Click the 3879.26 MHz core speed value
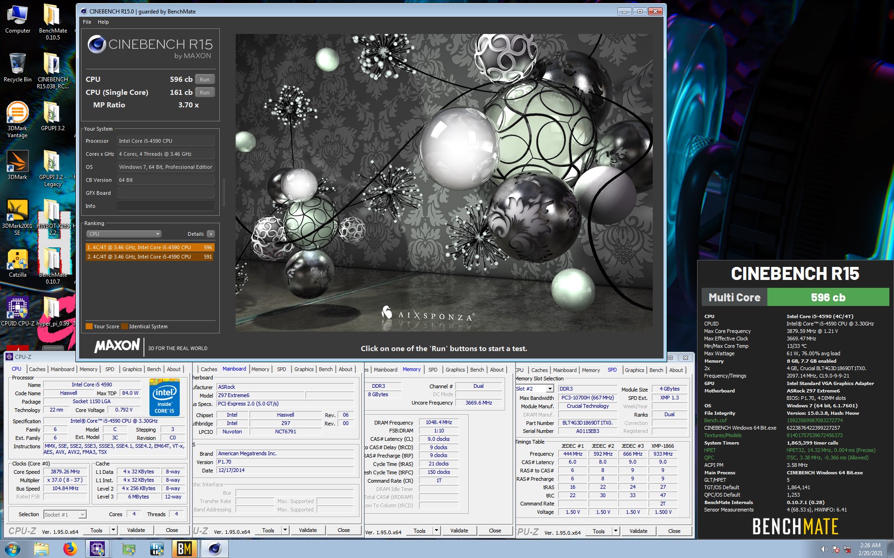Viewport: 894px width, 558px height. 65,472
